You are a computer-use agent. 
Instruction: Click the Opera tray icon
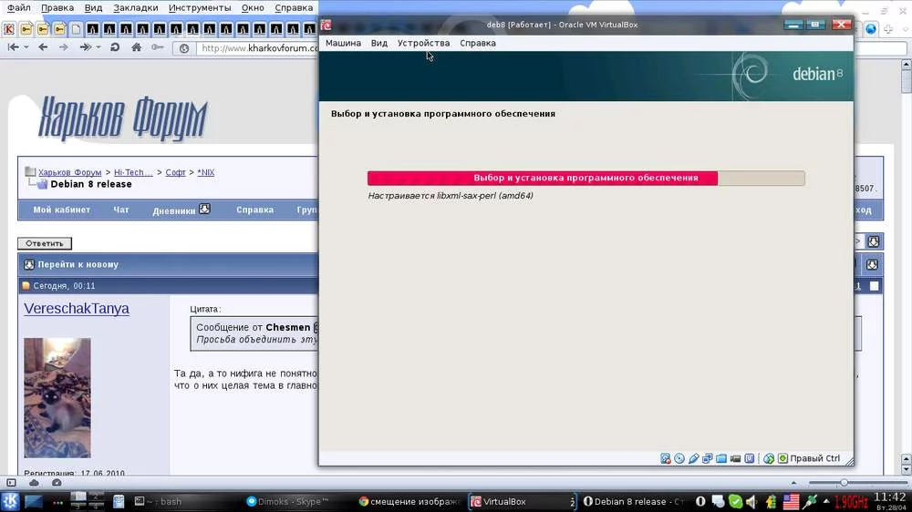(700, 501)
